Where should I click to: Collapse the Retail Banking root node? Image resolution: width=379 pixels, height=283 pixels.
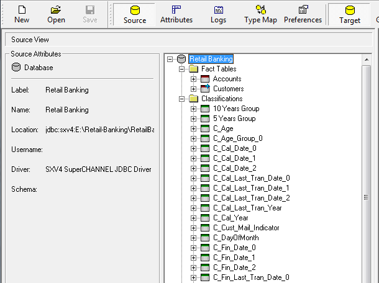click(x=171, y=59)
